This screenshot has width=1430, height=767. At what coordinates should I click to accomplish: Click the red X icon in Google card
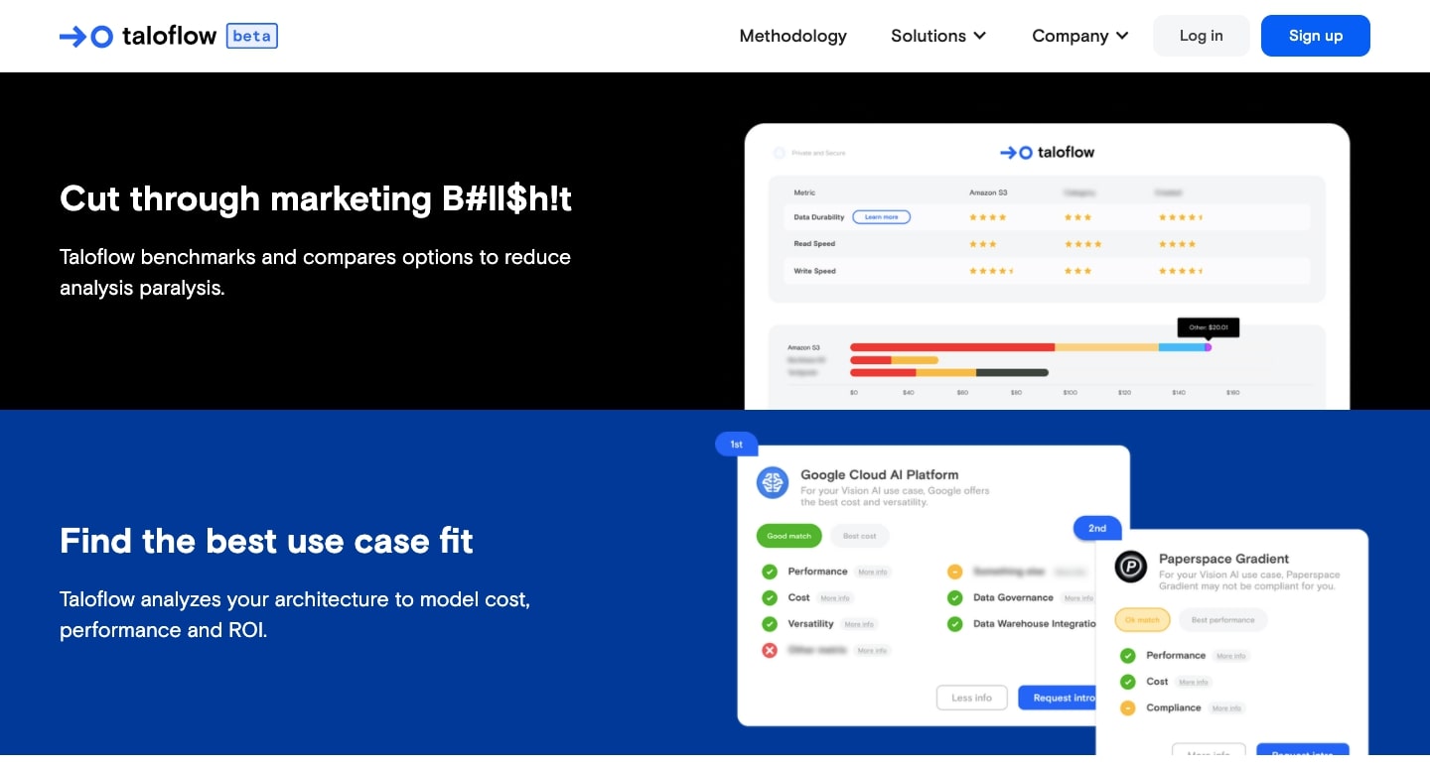(770, 651)
